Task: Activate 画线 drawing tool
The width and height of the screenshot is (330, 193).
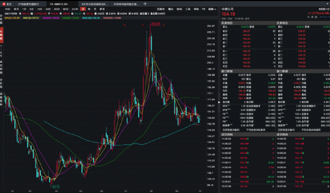Action: pos(179,9)
